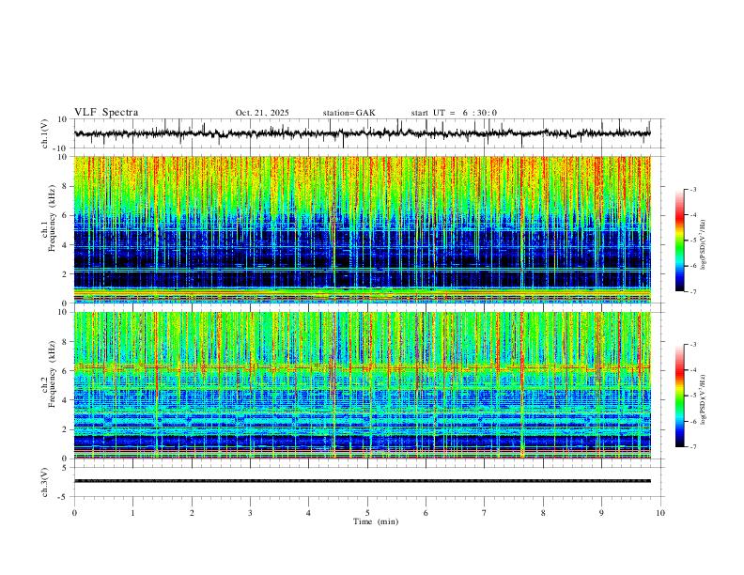Select the "Oct. 21, 2025" date text
This screenshot has height=575, width=744.
click(x=262, y=113)
